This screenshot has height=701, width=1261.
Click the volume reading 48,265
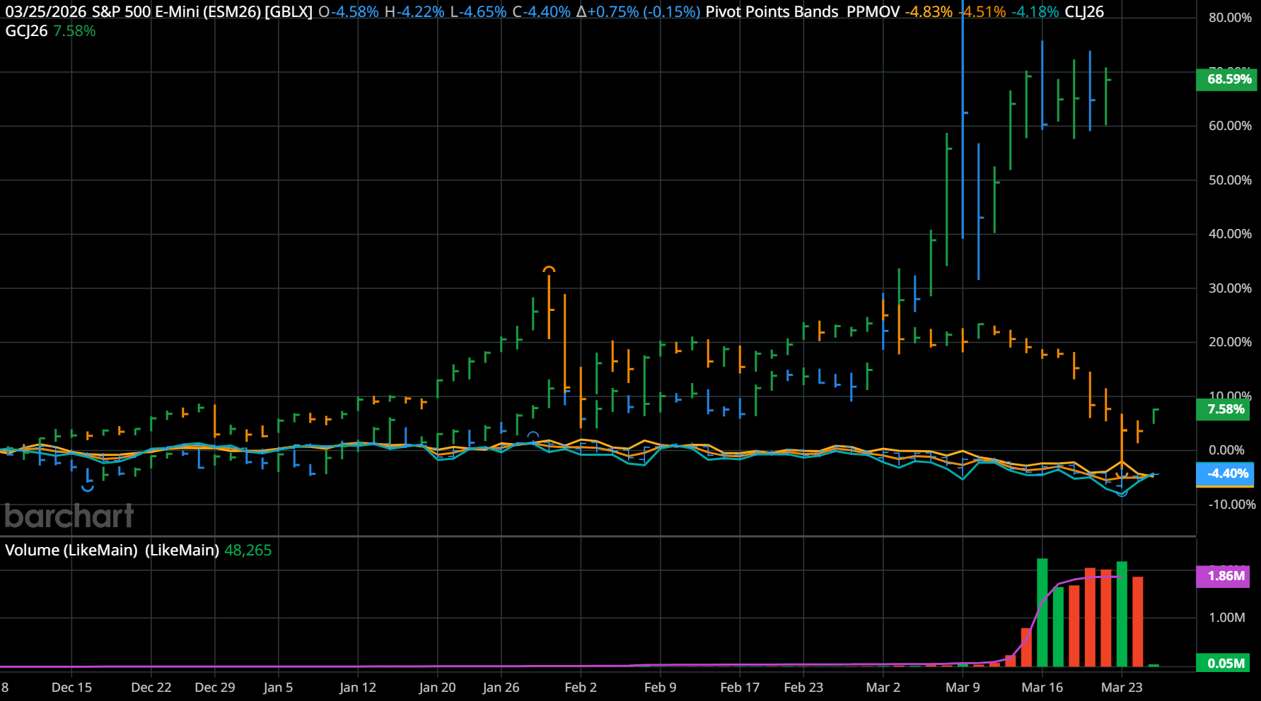(248, 550)
